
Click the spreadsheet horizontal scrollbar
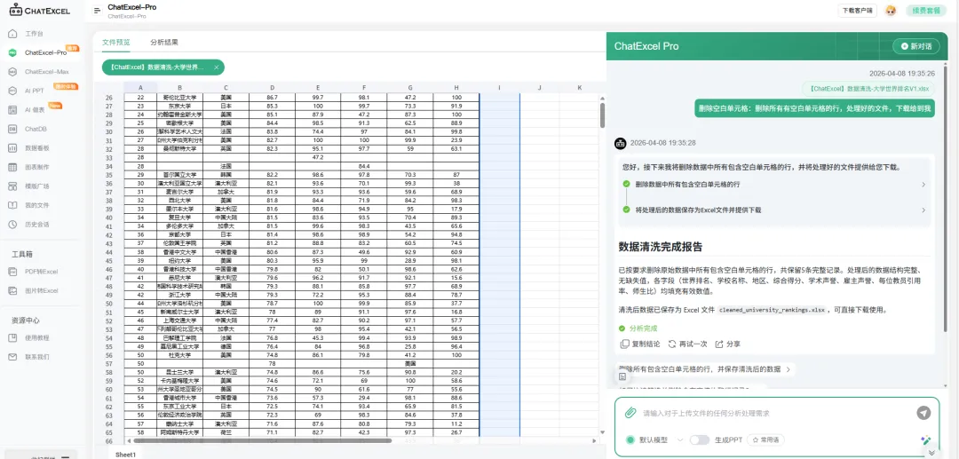262,440
